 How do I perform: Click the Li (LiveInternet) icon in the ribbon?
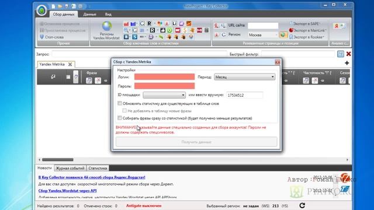pyautogui.click(x=174, y=23)
